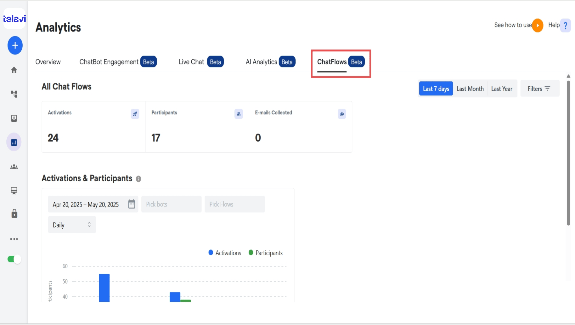Switch to the AI Analytics tab
The width and height of the screenshot is (575, 325).
[x=271, y=62]
